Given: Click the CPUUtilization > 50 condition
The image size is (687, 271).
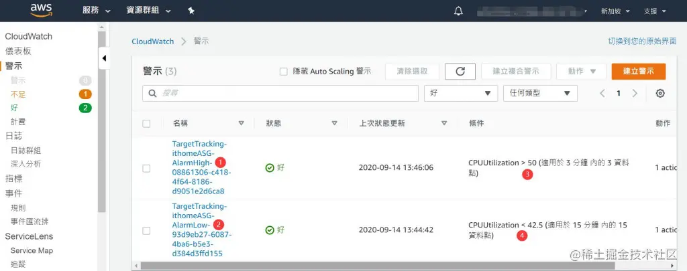Looking at the screenshot, I should 549,168.
